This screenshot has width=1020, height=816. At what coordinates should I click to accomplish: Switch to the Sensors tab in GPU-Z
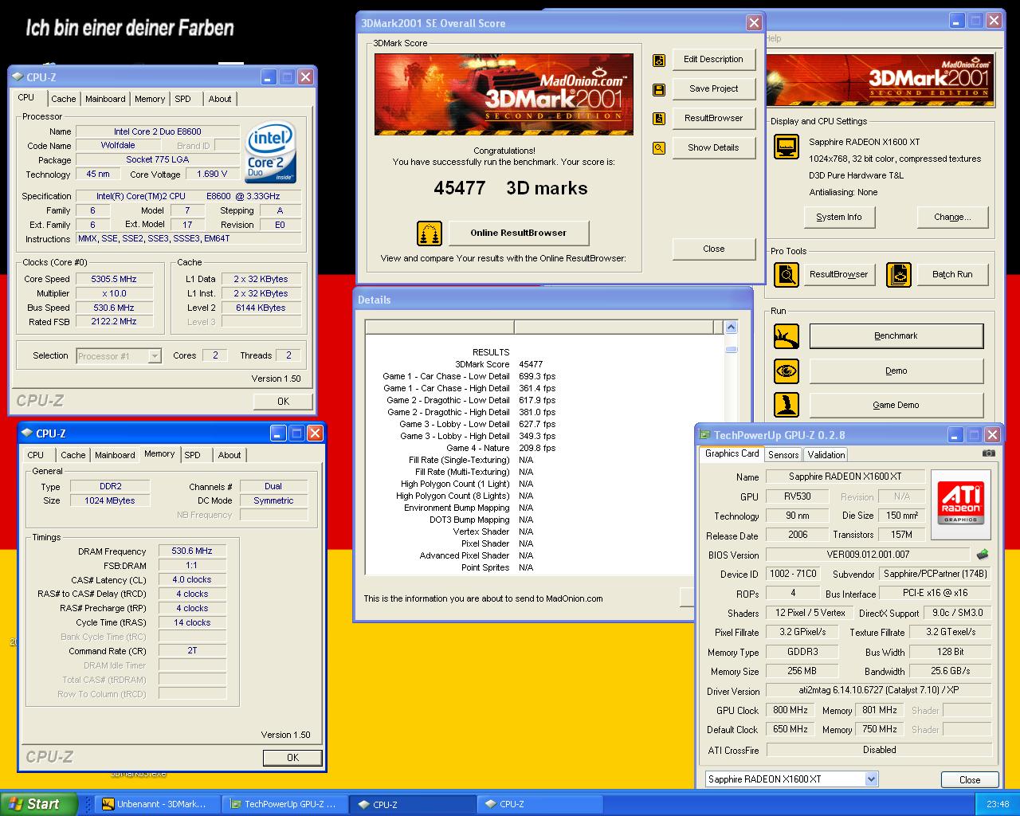point(783,455)
